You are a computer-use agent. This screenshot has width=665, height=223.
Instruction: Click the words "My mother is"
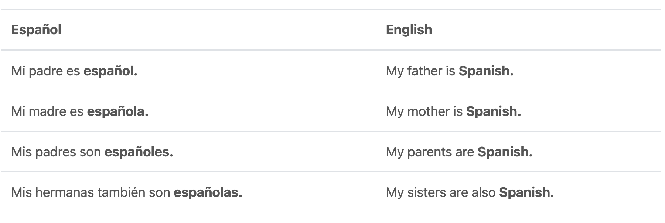coord(424,111)
